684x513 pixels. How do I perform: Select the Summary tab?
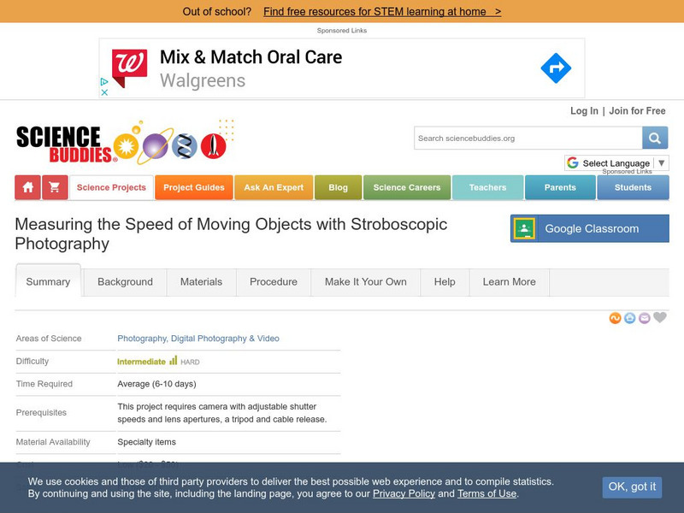click(x=48, y=281)
